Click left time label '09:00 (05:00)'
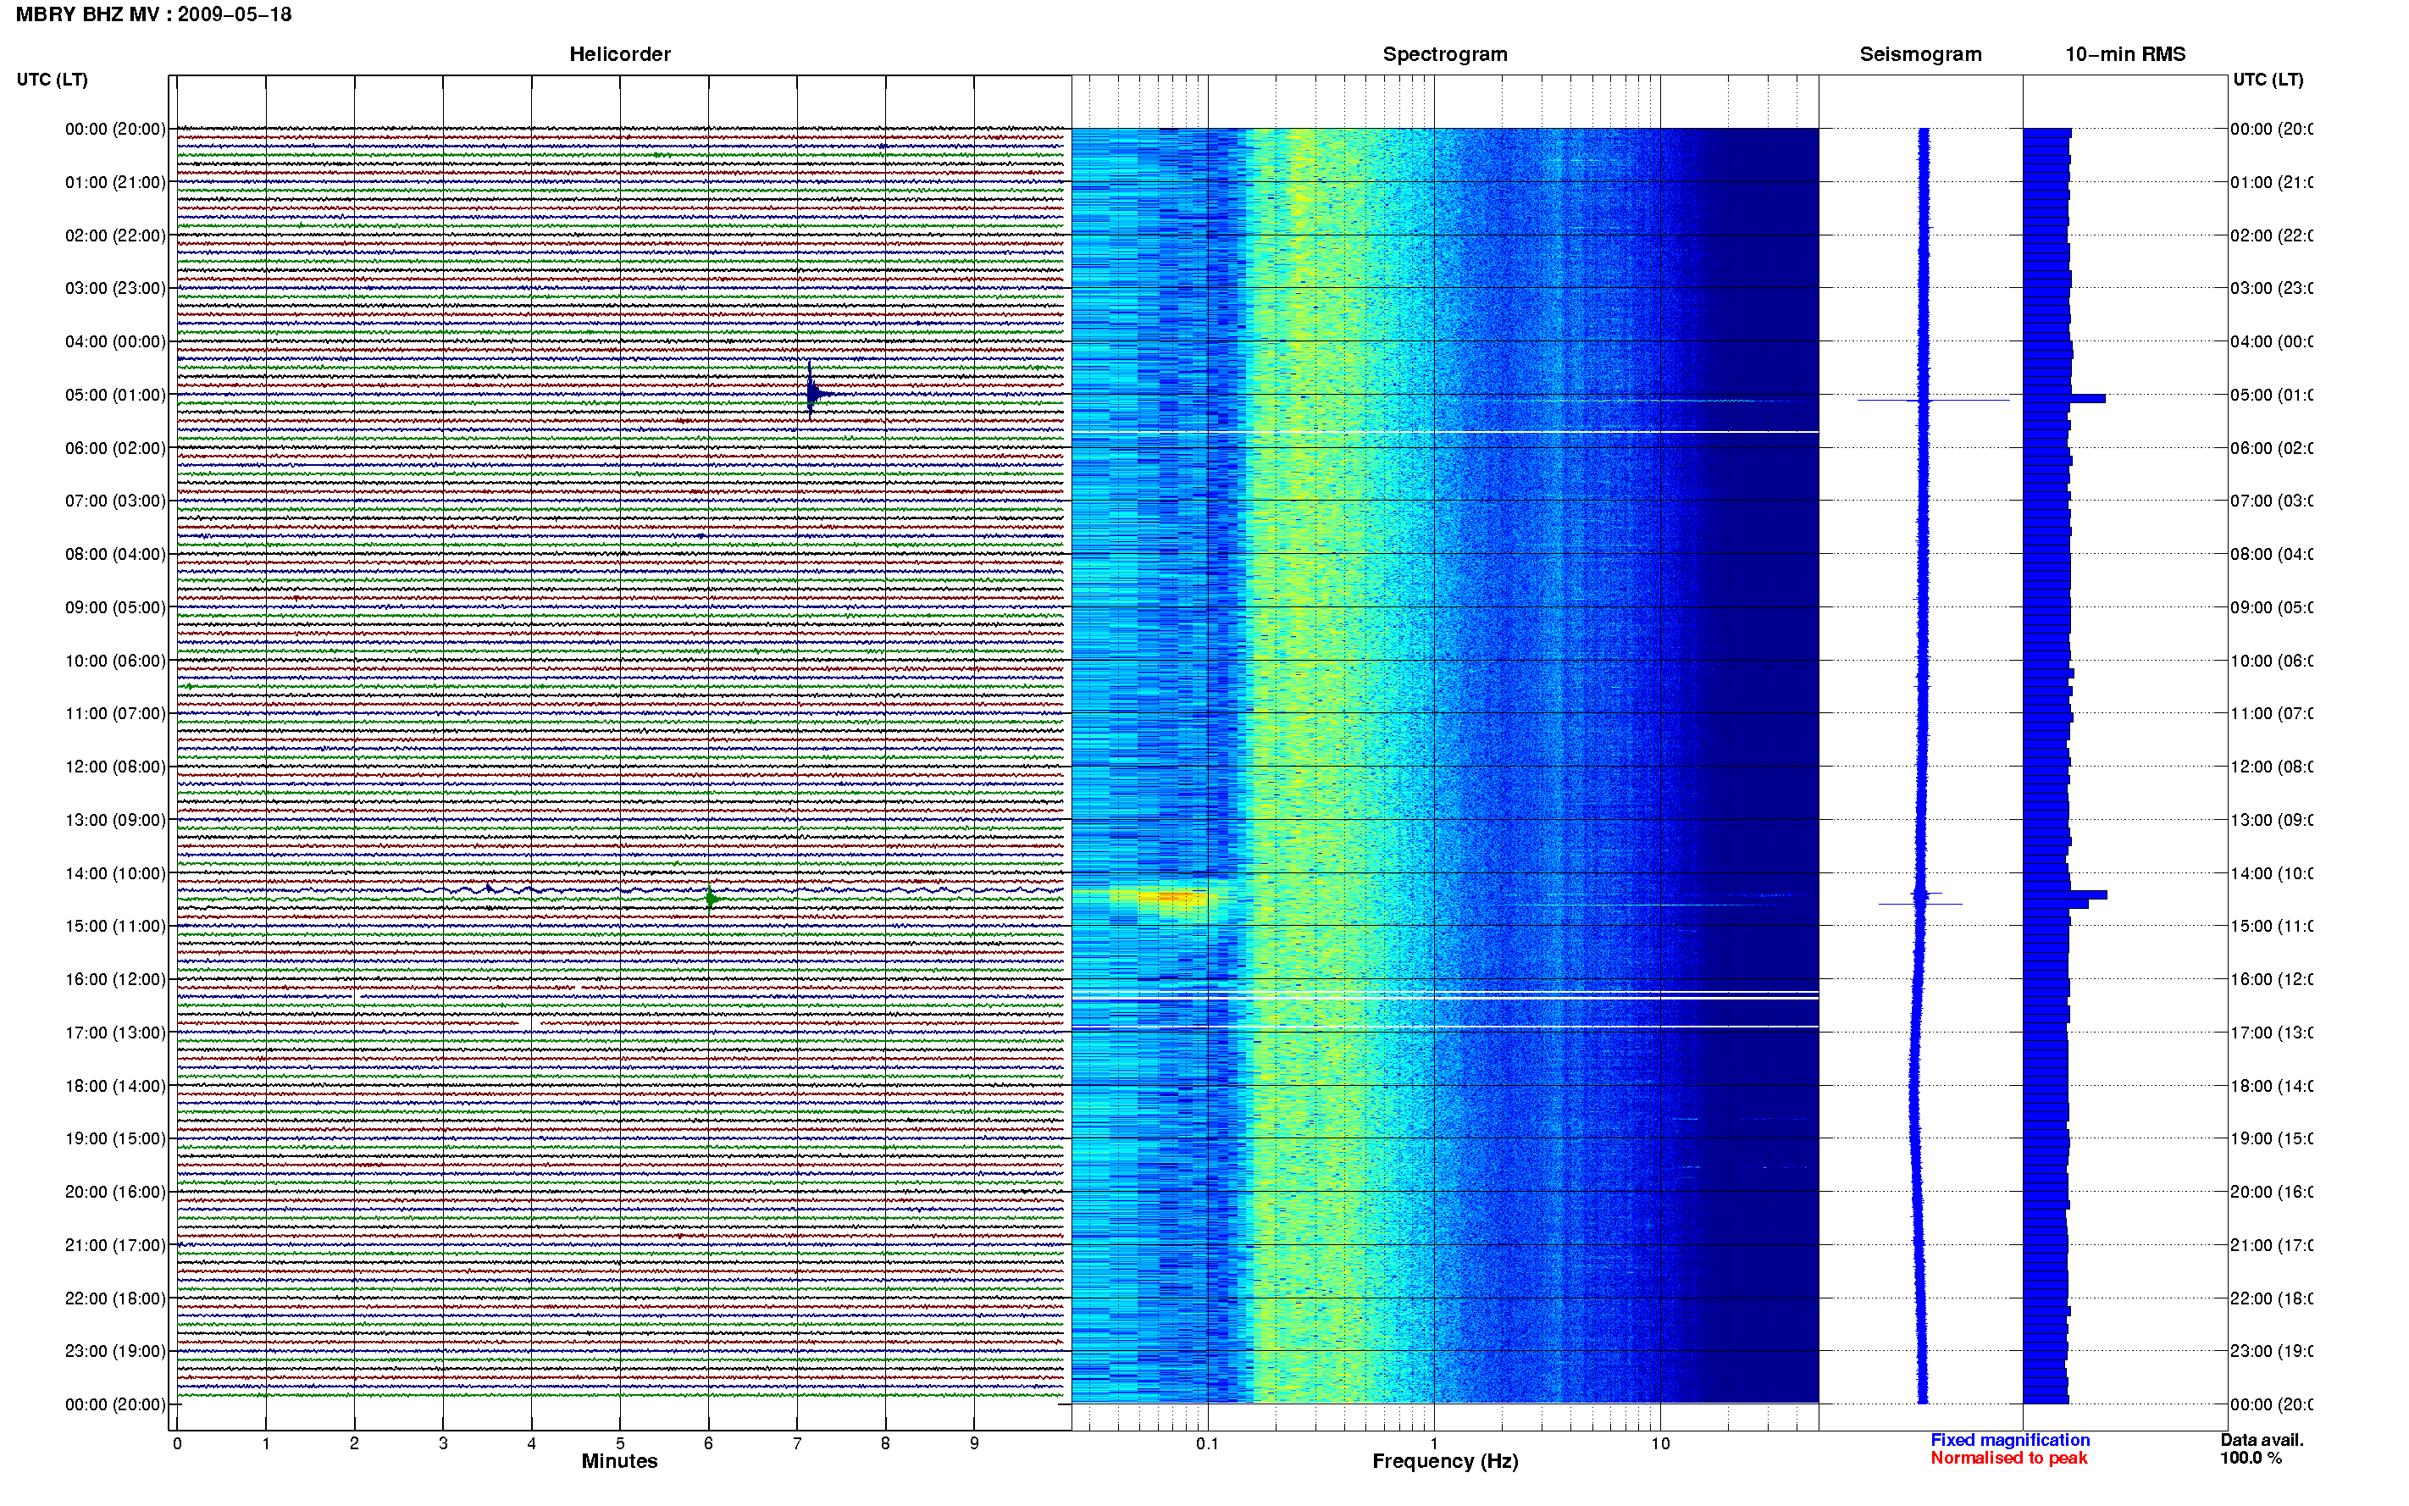 [x=115, y=607]
